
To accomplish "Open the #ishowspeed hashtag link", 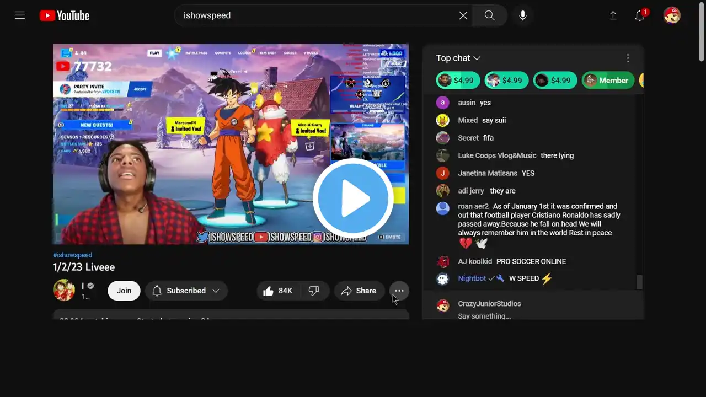I will (72, 255).
